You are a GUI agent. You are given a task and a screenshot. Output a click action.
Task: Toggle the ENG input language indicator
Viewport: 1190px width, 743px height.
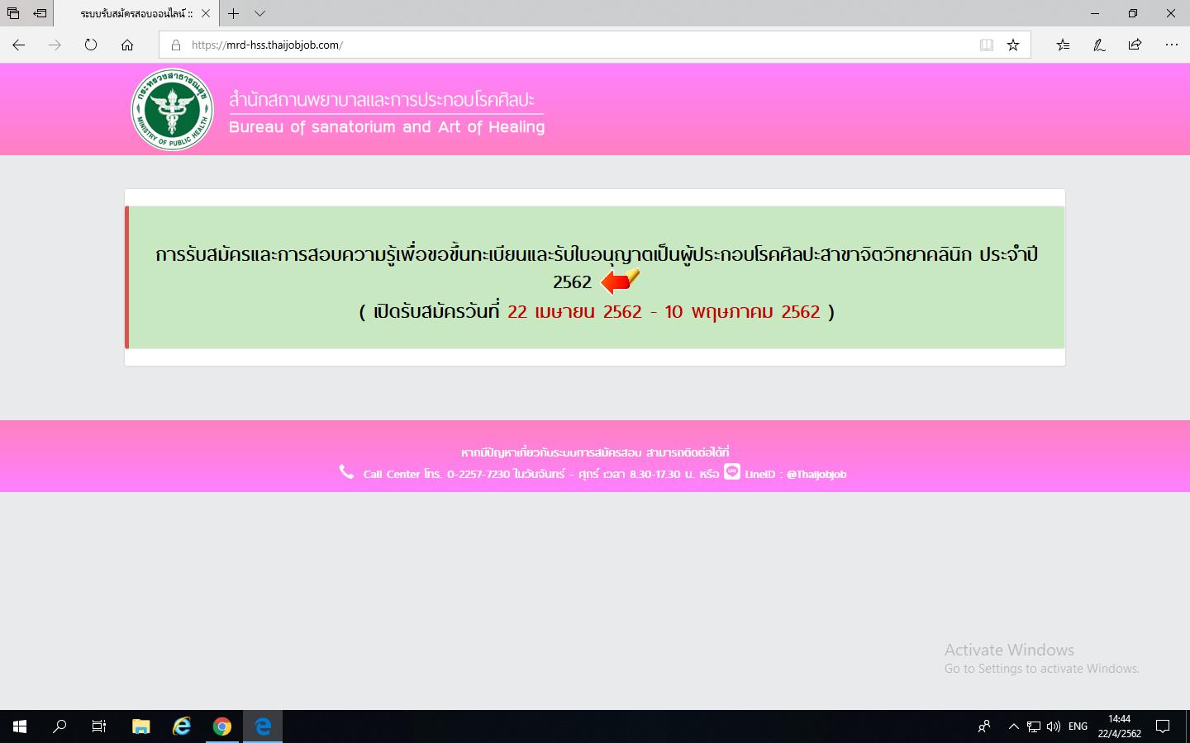[1078, 726]
